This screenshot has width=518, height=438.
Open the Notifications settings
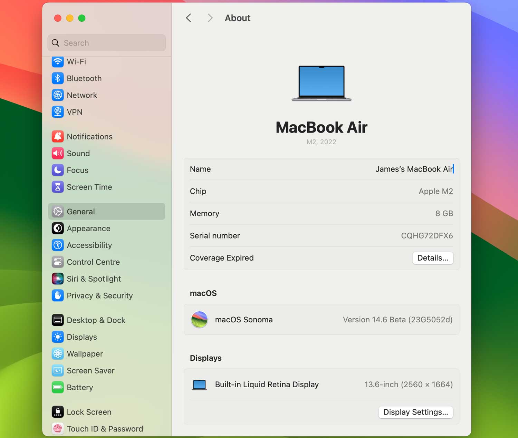pyautogui.click(x=90, y=137)
